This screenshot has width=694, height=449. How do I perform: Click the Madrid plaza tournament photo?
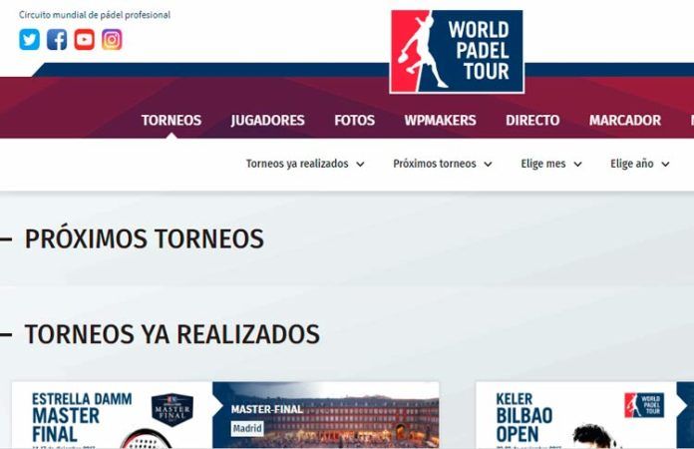[x=326, y=415]
